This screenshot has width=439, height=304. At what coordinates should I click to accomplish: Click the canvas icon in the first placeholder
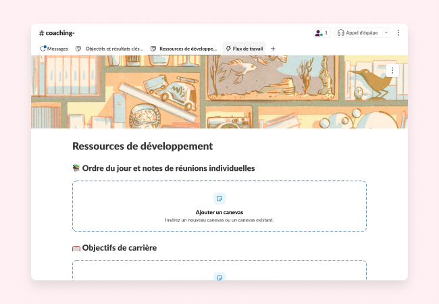coord(219,198)
